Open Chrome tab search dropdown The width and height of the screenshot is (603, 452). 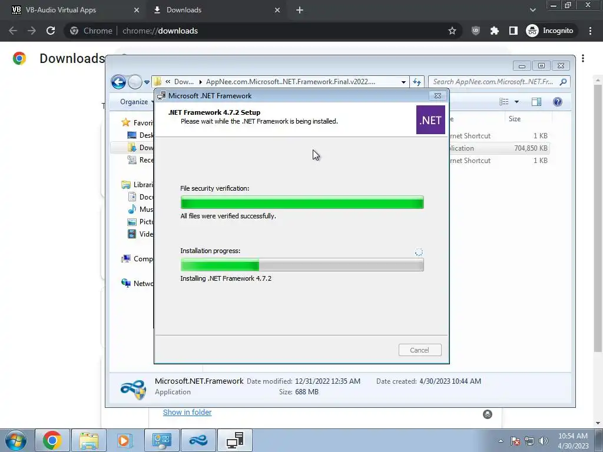532,10
